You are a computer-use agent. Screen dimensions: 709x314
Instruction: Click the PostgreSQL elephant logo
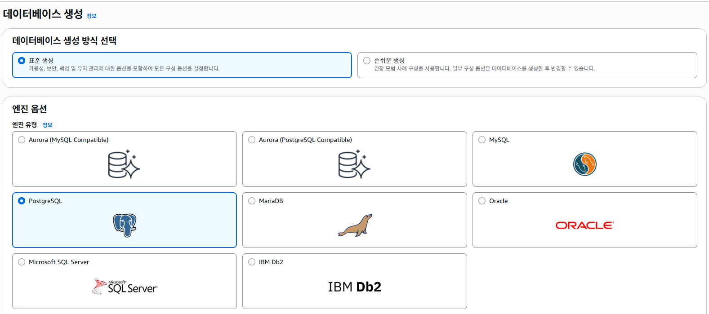click(x=125, y=225)
